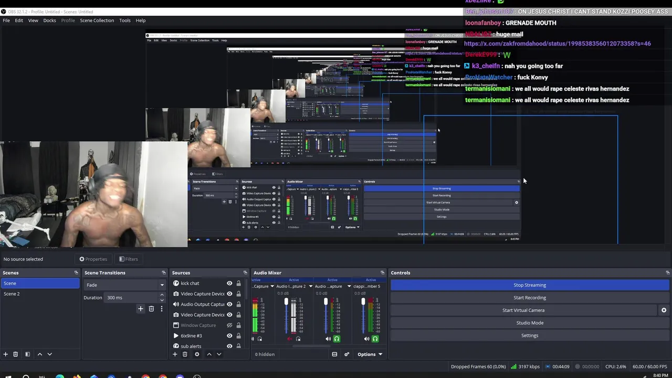Open source properties gear in the Sources footer

click(197, 354)
